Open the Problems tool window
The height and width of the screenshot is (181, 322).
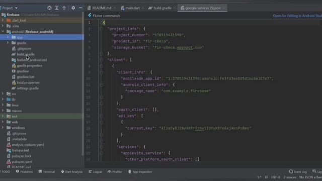[25, 172]
